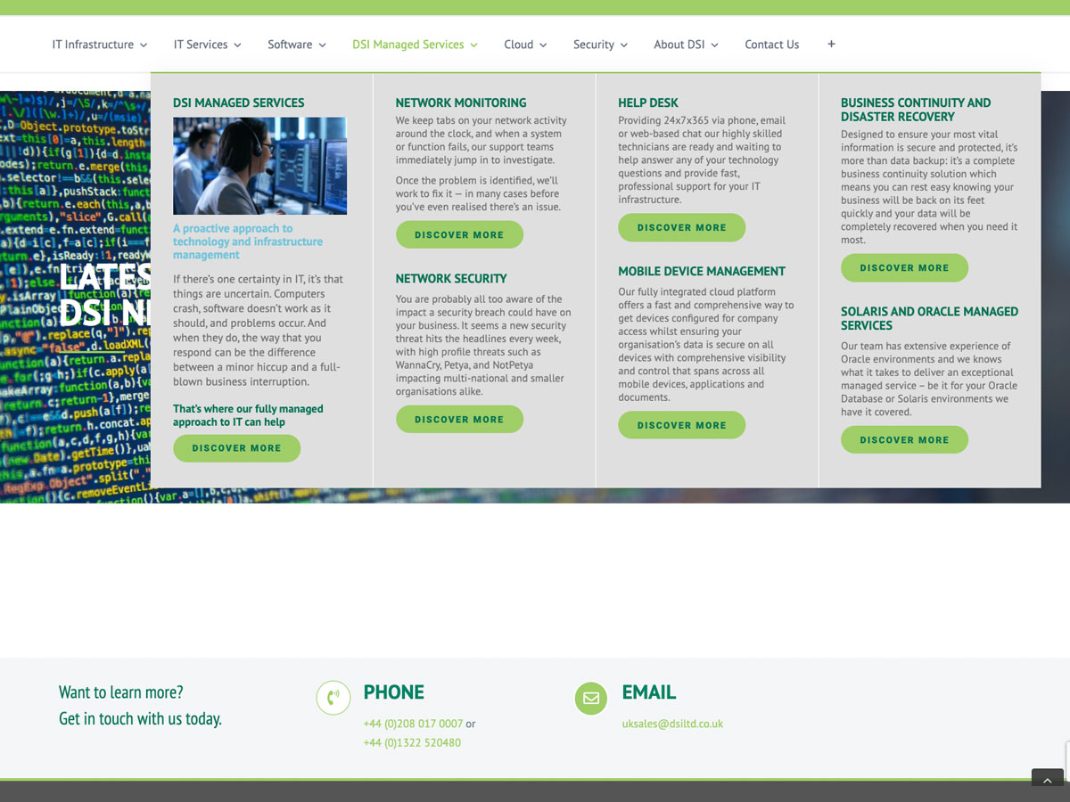Collapse the DSI Managed Services chevron

pyautogui.click(x=473, y=45)
